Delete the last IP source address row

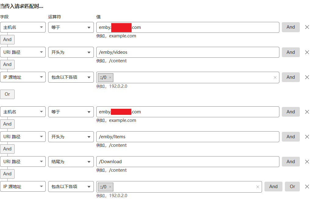(x=307, y=187)
